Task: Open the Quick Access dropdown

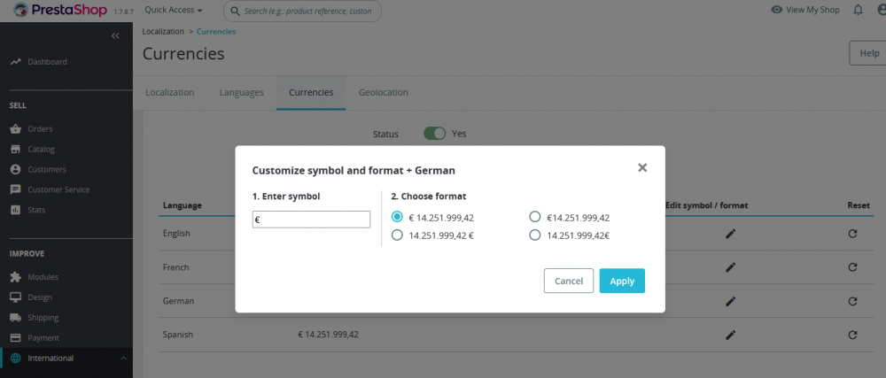Action: (173, 10)
